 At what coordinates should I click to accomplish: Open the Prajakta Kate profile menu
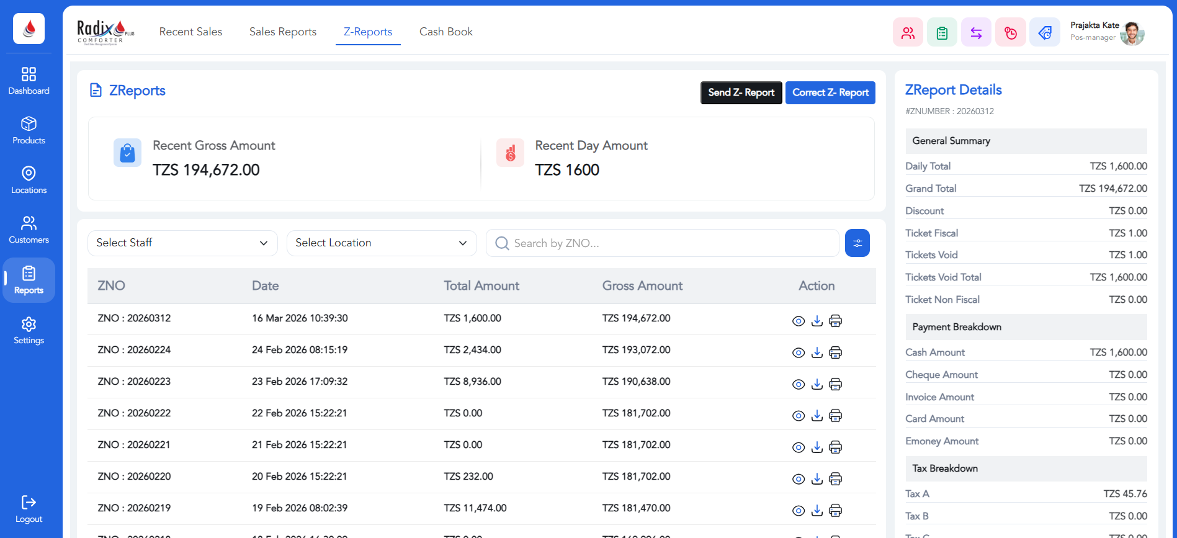coord(1107,32)
